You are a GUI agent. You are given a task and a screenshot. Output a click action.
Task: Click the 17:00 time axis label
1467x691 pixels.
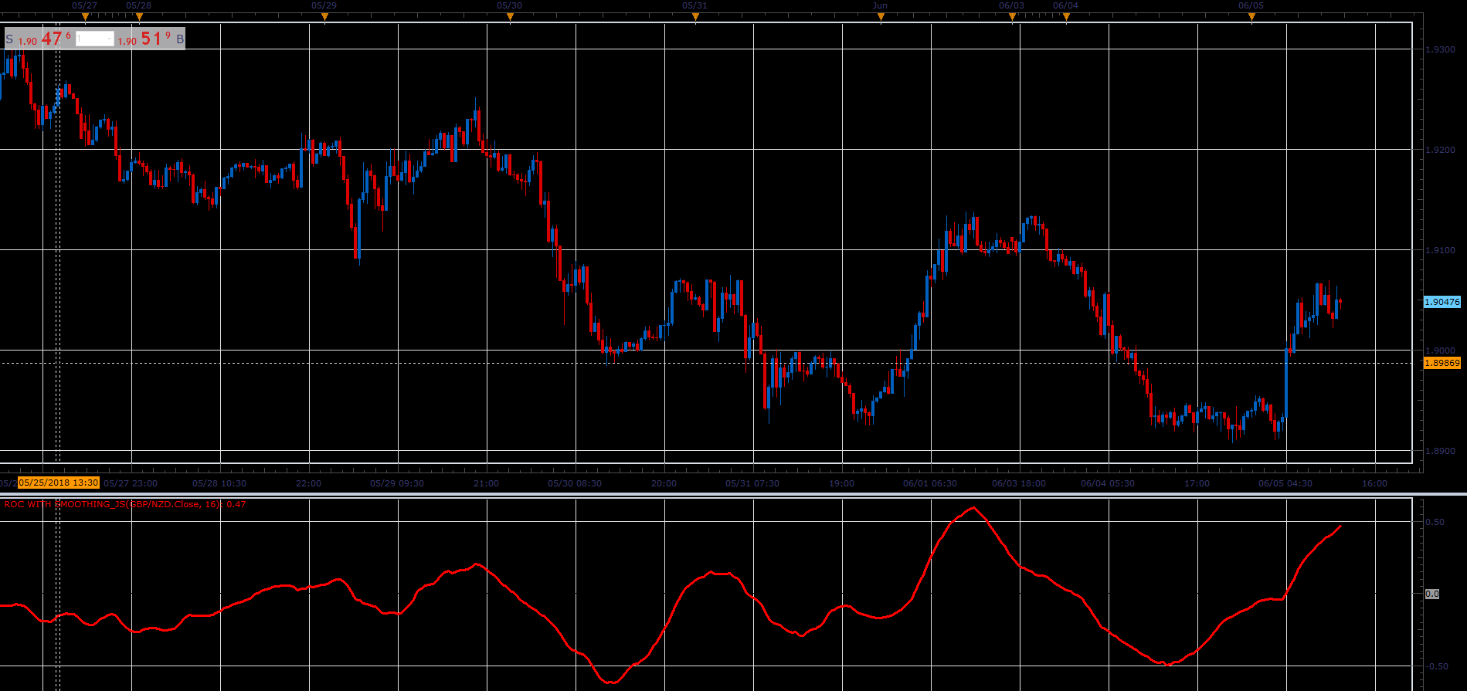[1197, 483]
